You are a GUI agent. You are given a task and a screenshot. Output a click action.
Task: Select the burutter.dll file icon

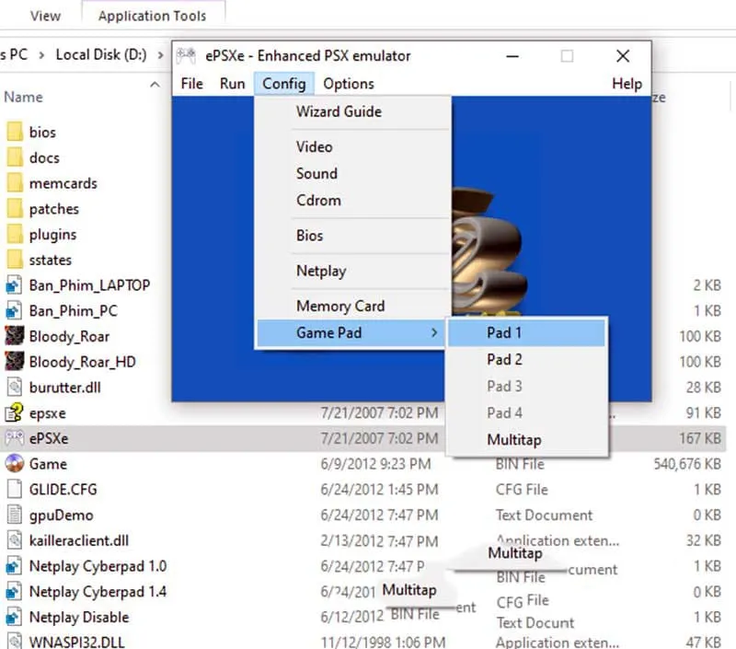[x=14, y=387]
